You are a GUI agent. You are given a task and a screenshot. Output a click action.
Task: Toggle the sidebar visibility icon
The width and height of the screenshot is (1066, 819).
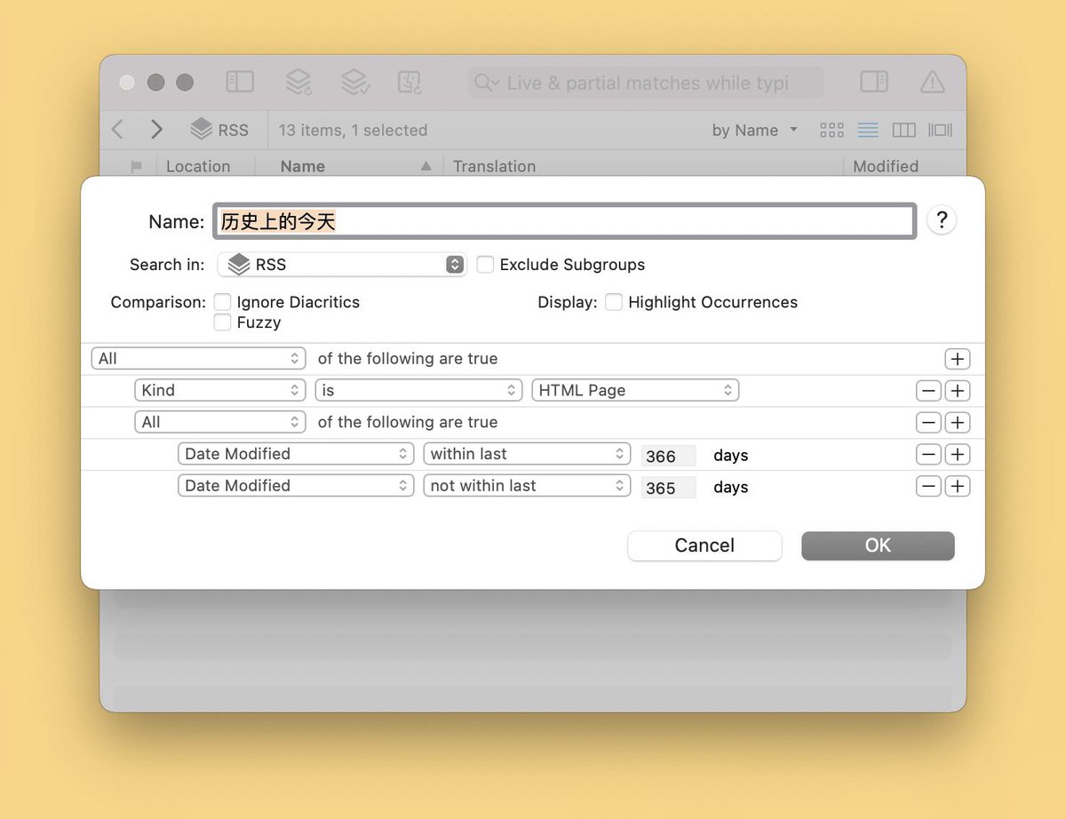(239, 82)
